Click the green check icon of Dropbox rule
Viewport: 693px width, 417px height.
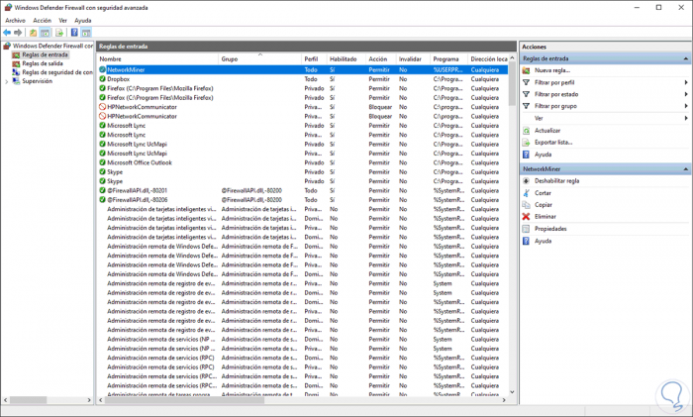(103, 79)
